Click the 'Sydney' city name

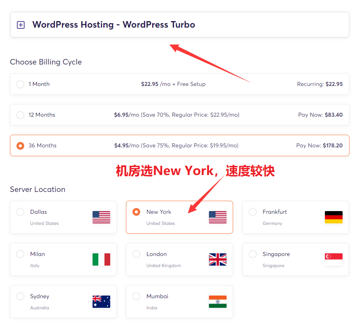tap(40, 296)
